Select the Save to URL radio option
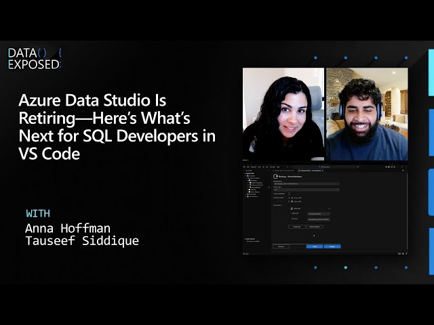Image resolution: width=434 pixels, height=325 pixels. point(290,202)
